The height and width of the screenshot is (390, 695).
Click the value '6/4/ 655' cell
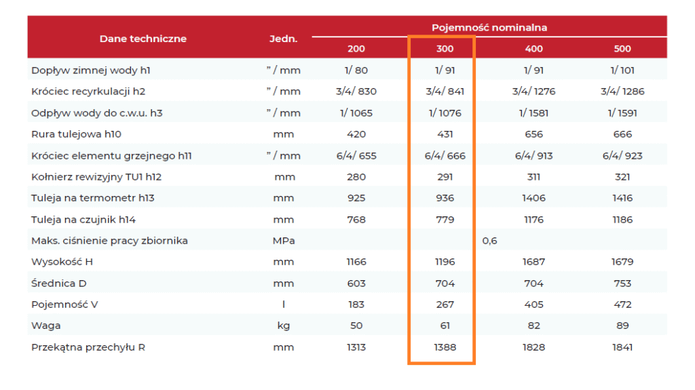[356, 155]
